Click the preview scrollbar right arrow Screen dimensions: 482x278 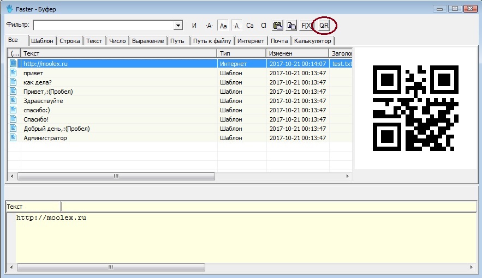(x=472, y=267)
